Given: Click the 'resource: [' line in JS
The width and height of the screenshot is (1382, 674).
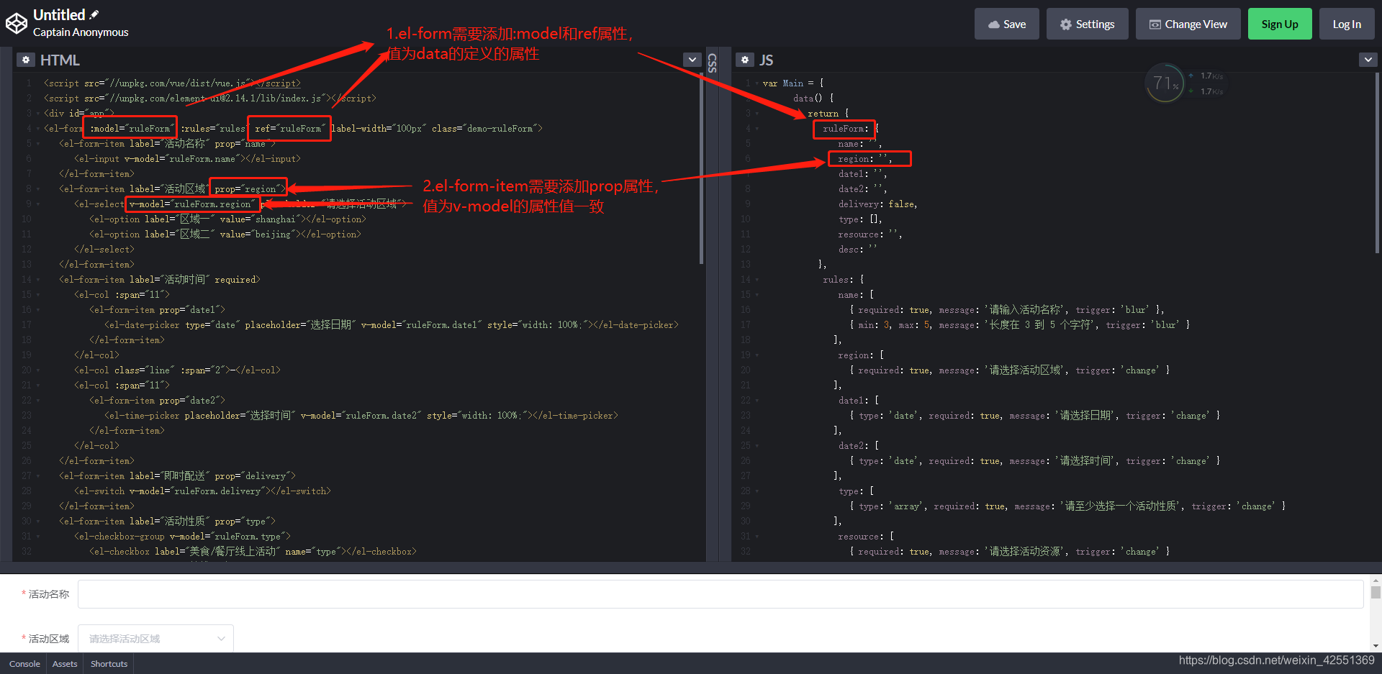Looking at the screenshot, I should tap(866, 537).
